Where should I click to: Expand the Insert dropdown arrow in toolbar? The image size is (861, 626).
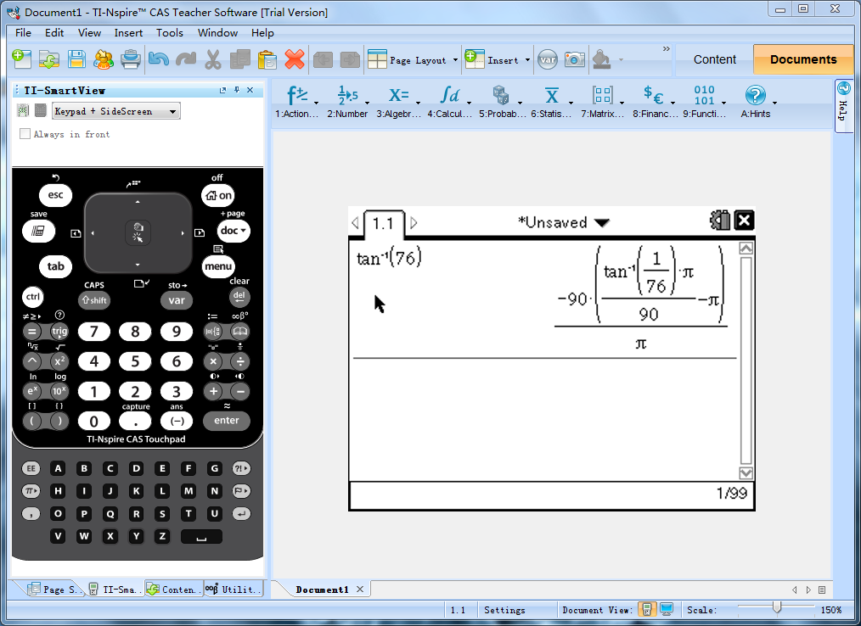click(527, 60)
